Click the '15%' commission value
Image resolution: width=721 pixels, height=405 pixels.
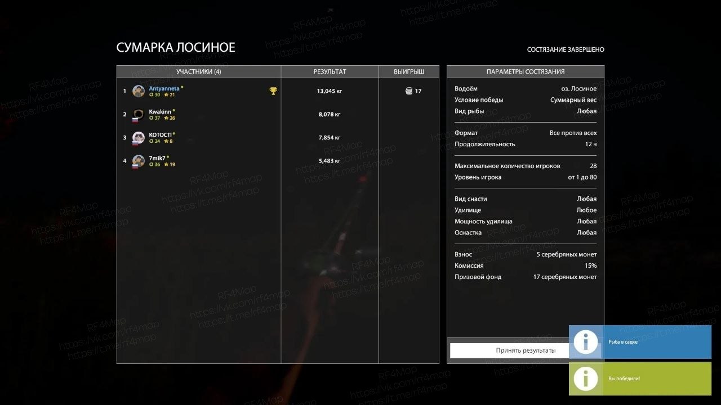pos(590,266)
